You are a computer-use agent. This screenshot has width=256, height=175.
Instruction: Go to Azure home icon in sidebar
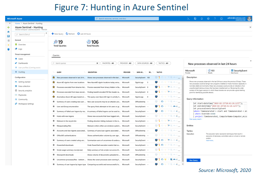point(9,32)
